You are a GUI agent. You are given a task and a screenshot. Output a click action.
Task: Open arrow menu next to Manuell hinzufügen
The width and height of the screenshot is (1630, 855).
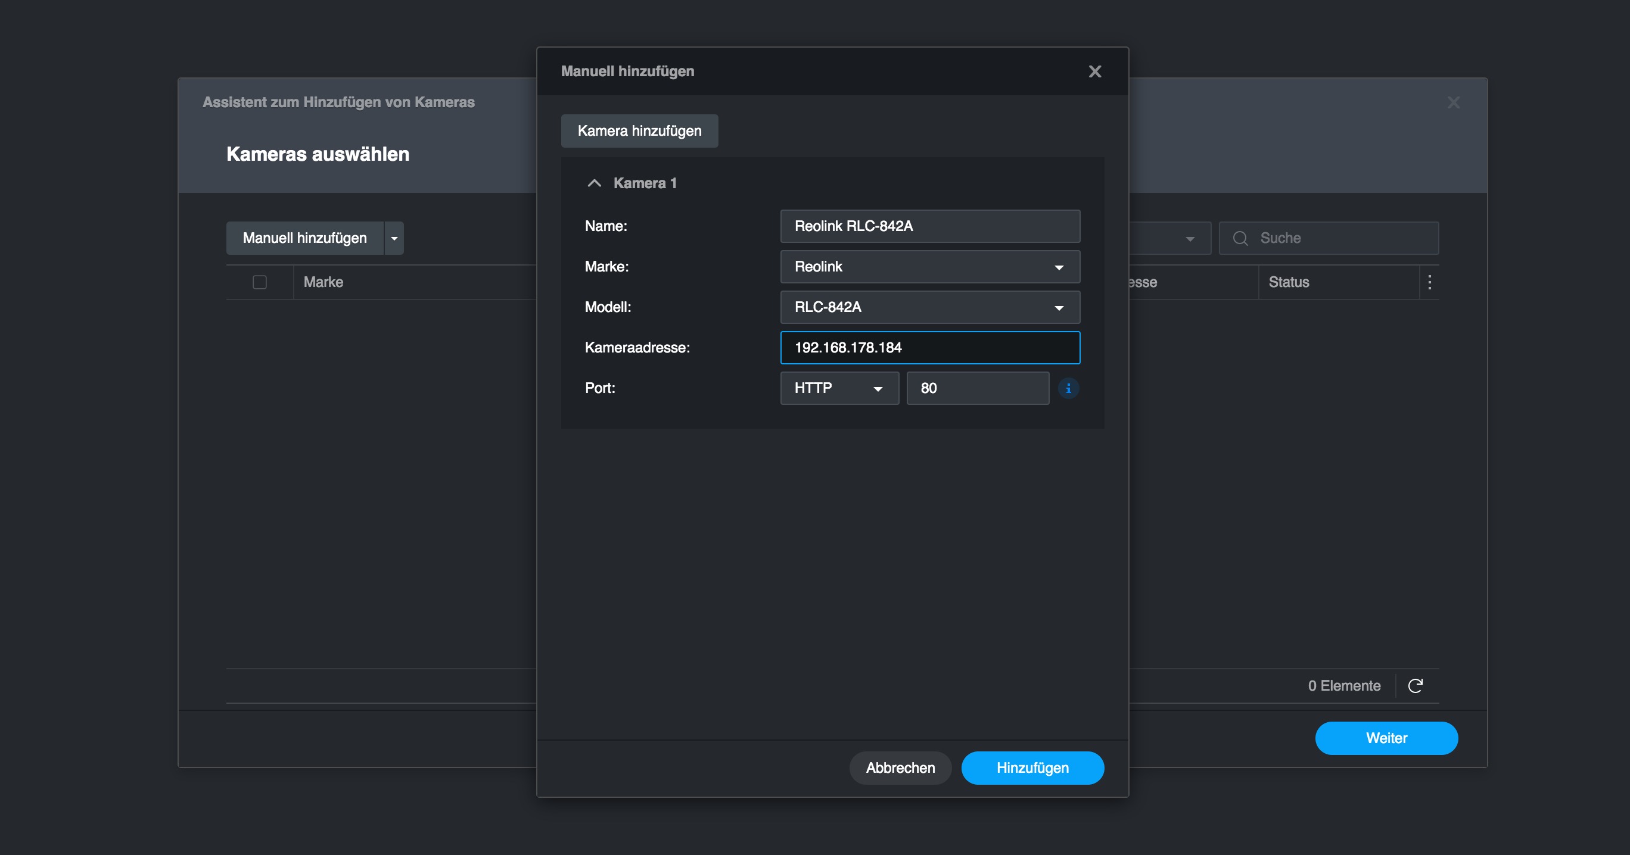coord(394,238)
